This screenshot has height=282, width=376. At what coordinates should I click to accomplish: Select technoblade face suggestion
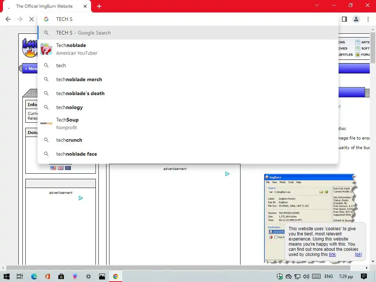click(x=188, y=154)
